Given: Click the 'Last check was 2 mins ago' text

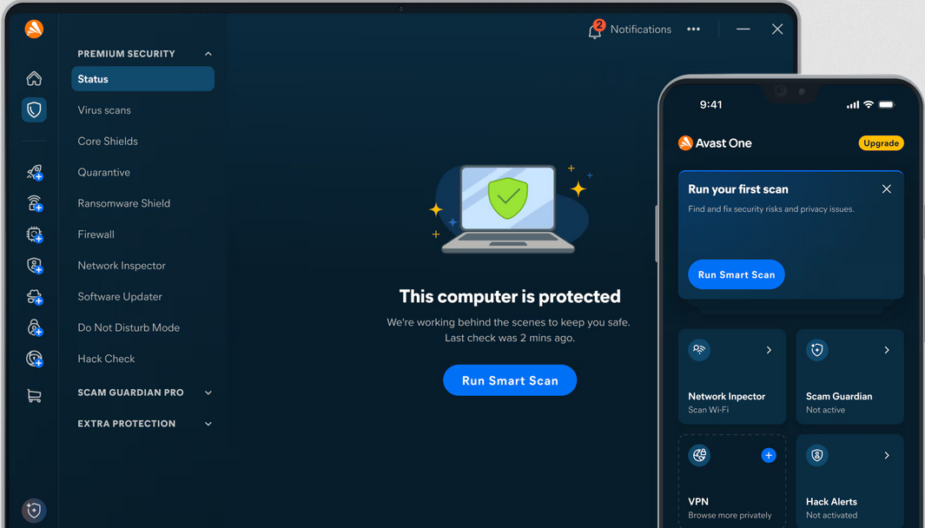Looking at the screenshot, I should coord(510,338).
